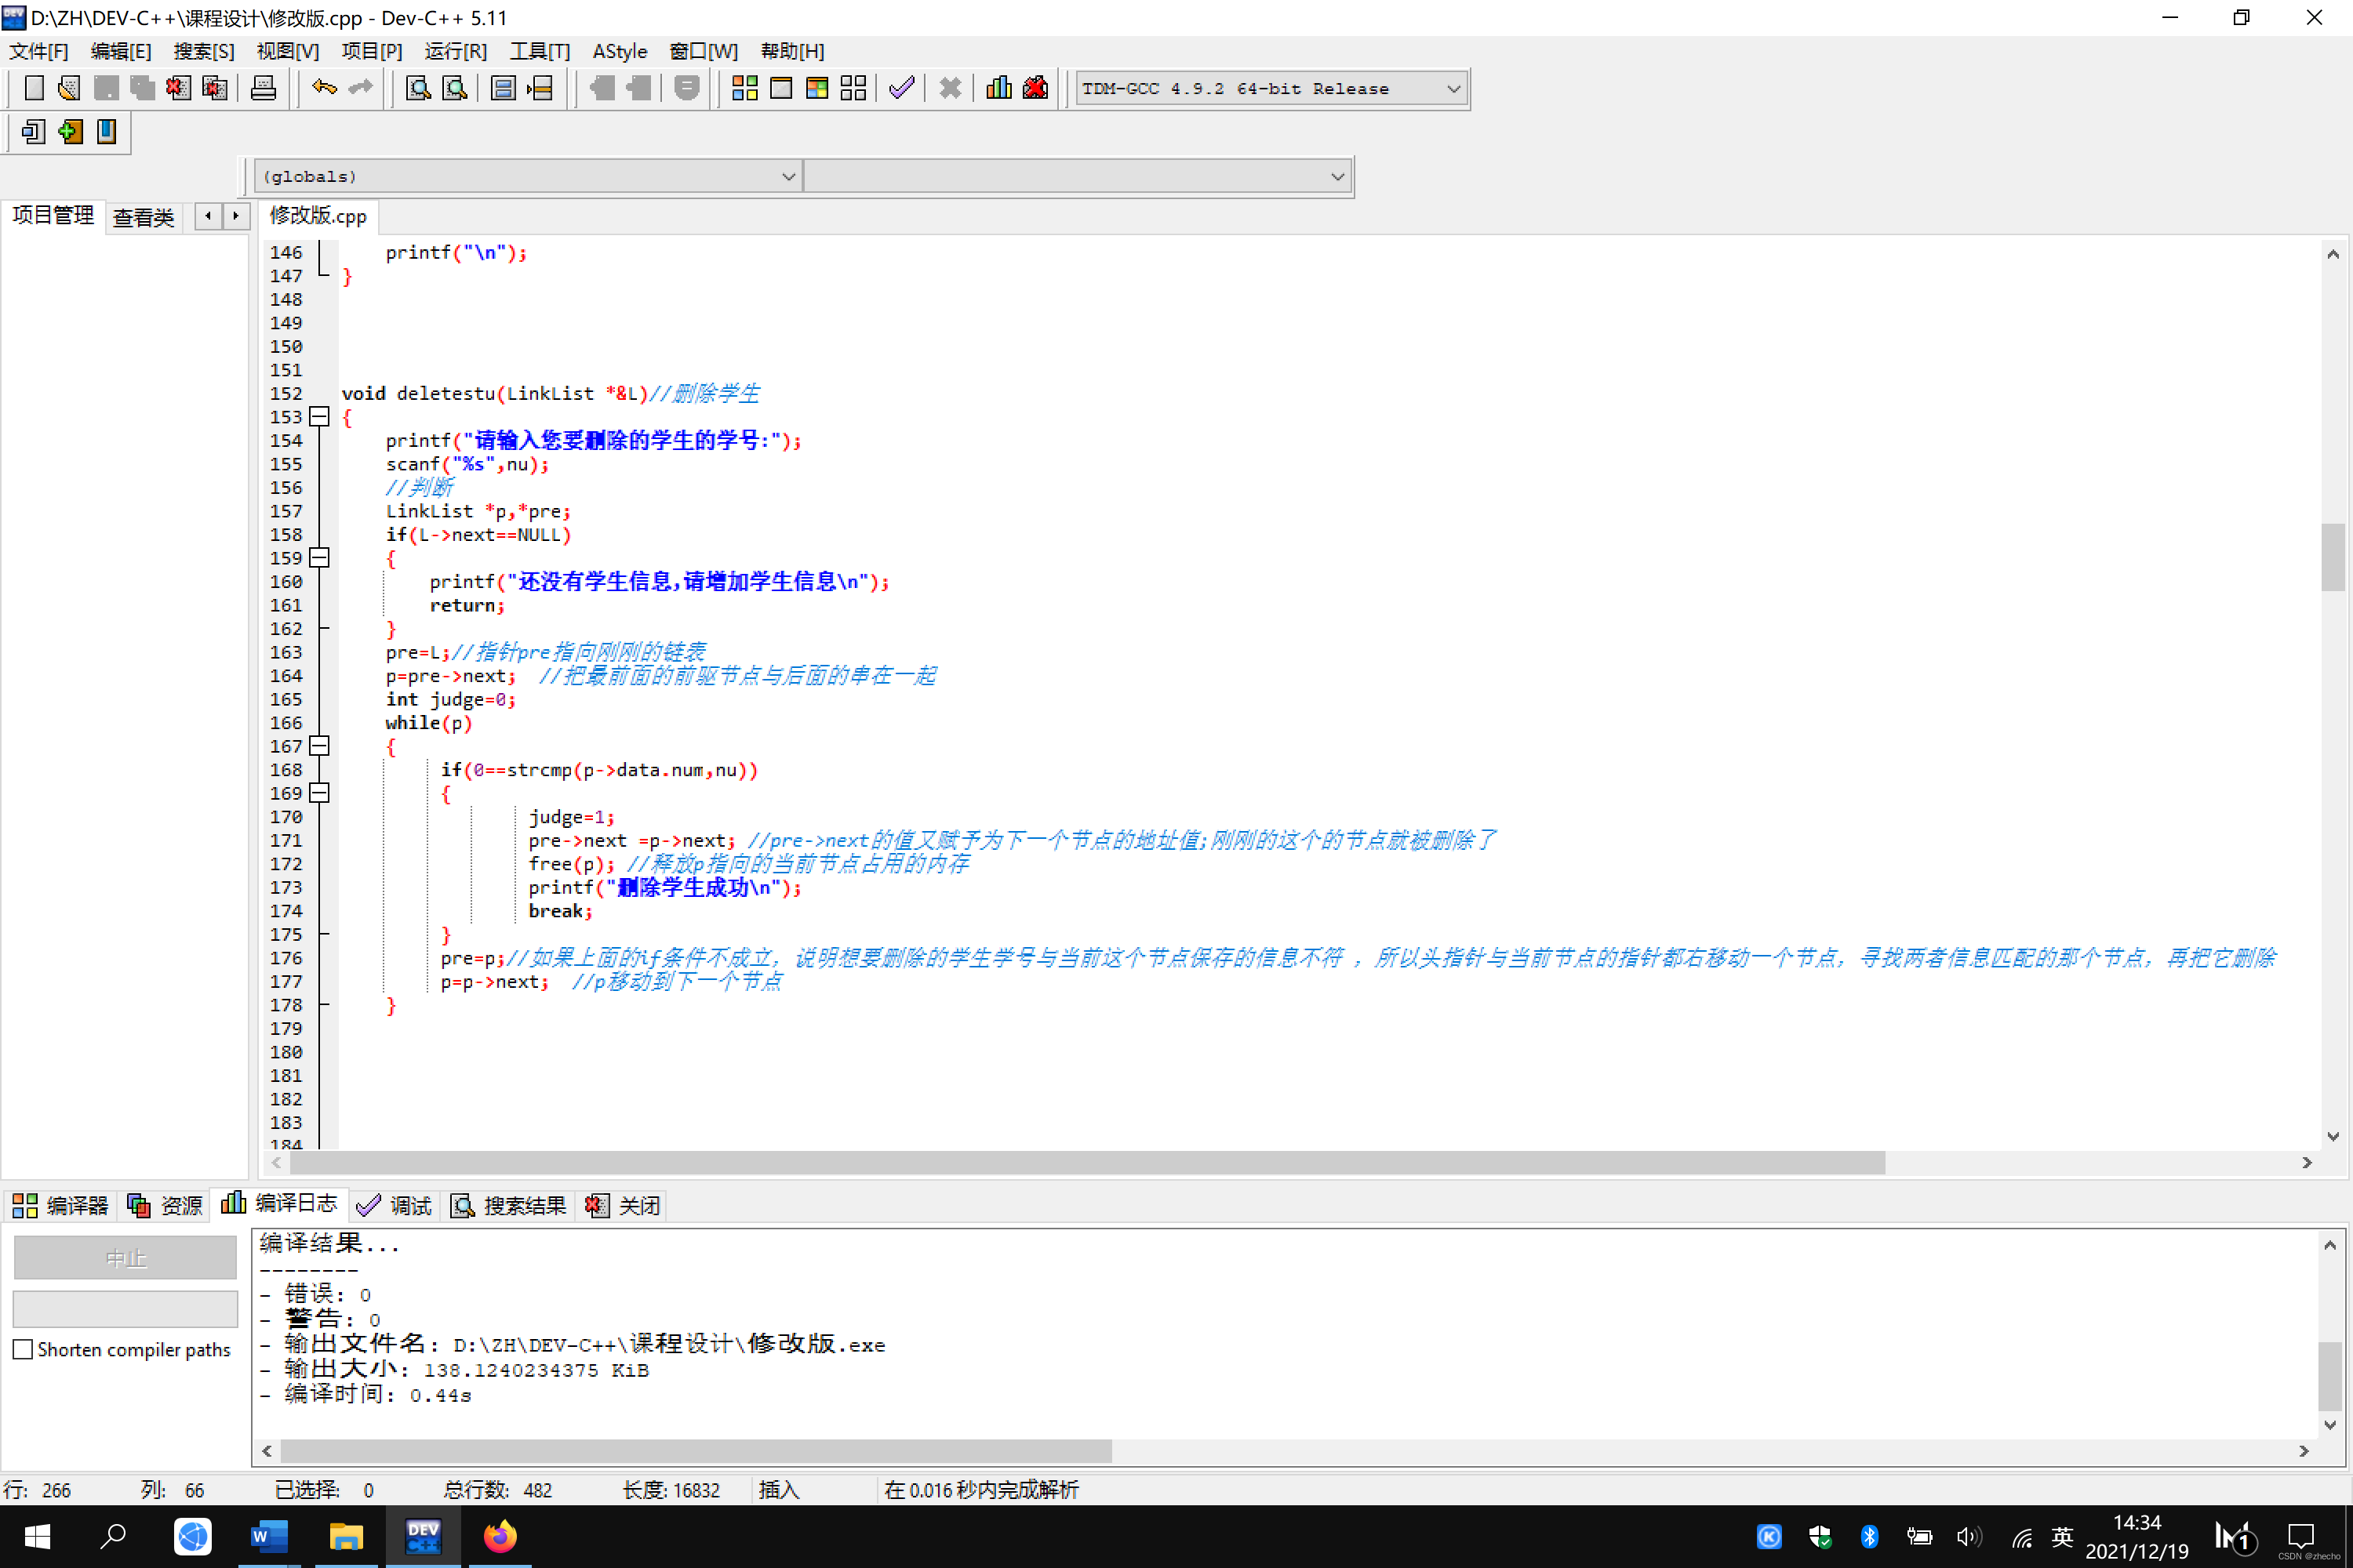
Task: Click the Compile icon with colored squares
Action: [x=744, y=88]
